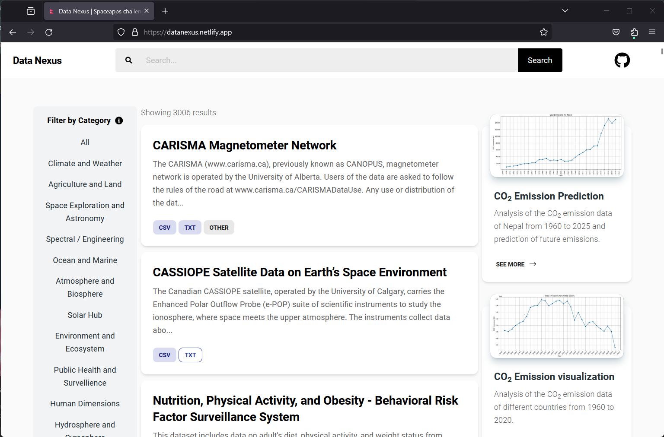Open Nutrition, Physical Activity, and Obesity dataset
Screen dimensions: 664x437
click(x=305, y=408)
